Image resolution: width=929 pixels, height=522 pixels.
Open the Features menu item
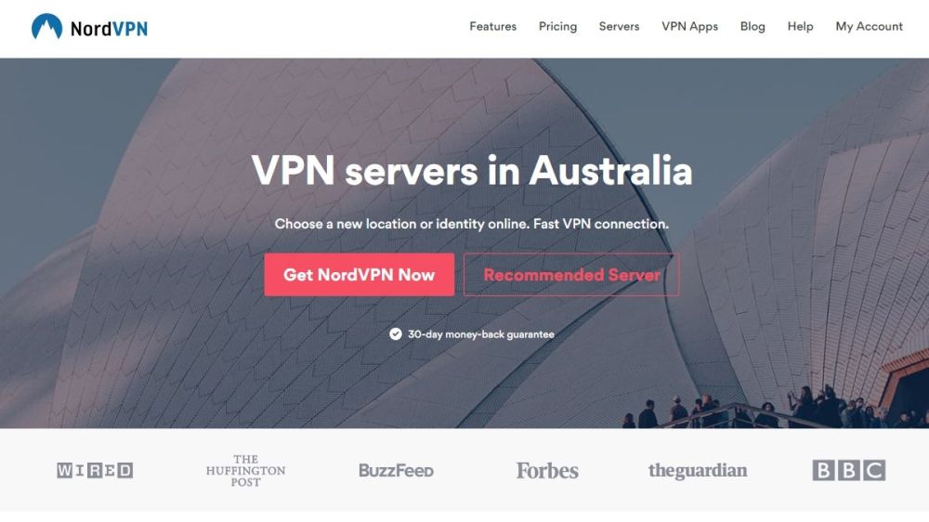[493, 27]
